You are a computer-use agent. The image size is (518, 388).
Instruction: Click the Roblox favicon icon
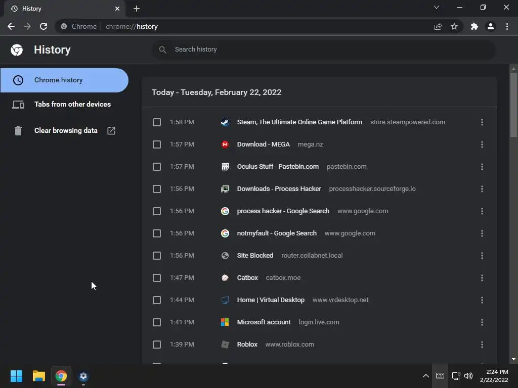[225, 345]
